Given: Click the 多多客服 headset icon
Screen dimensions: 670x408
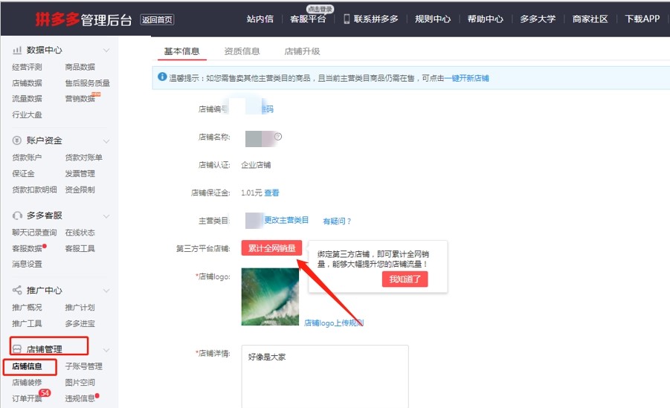Looking at the screenshot, I should coord(17,216).
